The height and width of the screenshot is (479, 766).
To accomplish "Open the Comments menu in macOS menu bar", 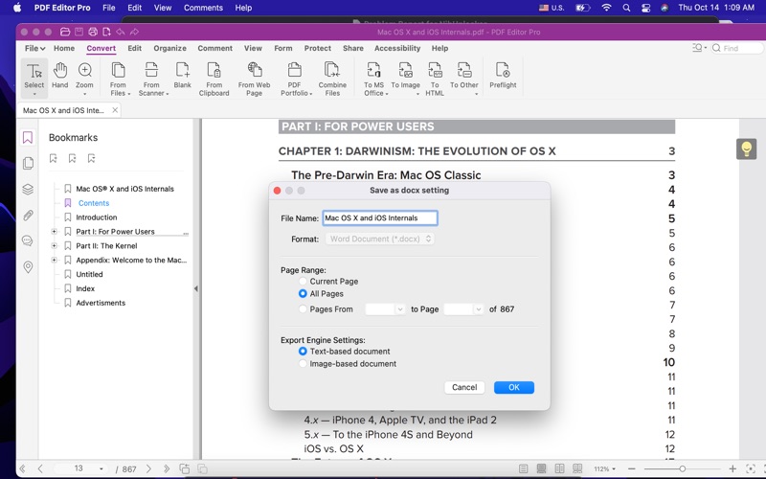I will (x=203, y=8).
